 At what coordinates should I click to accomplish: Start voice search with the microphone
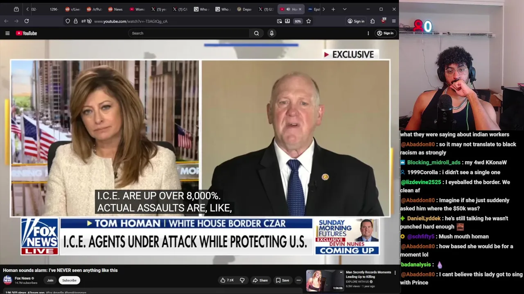point(271,33)
